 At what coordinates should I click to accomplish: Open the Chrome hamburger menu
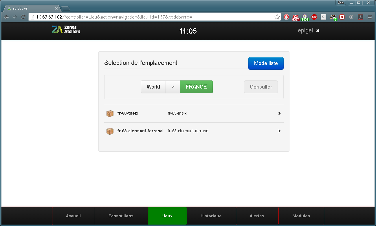(370, 17)
